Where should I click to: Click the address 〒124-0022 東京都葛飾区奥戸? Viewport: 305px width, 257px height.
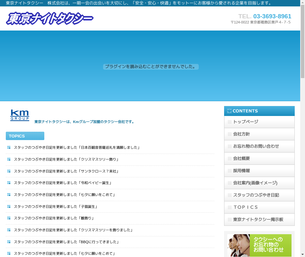260,22
